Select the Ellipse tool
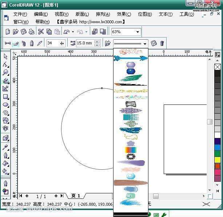The image size is (223, 217). point(6,105)
